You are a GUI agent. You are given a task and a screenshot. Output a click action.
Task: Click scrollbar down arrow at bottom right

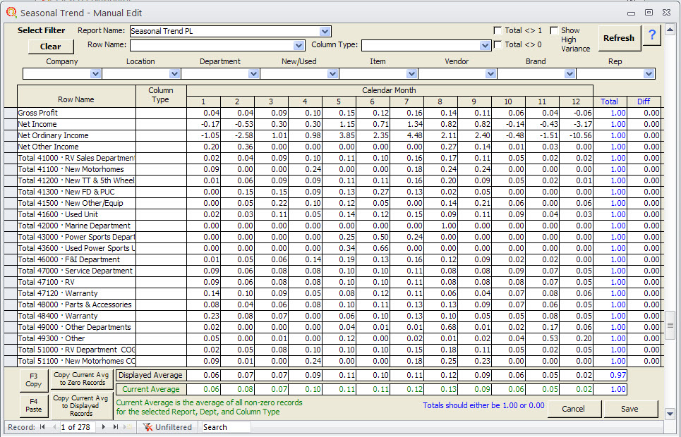click(670, 414)
